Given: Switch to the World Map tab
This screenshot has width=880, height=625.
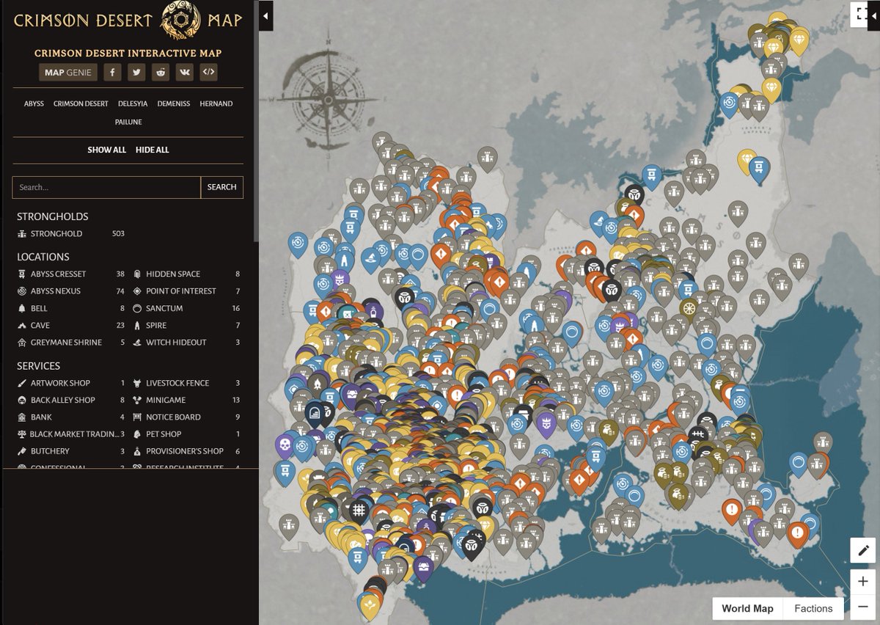Looking at the screenshot, I should pyautogui.click(x=747, y=608).
